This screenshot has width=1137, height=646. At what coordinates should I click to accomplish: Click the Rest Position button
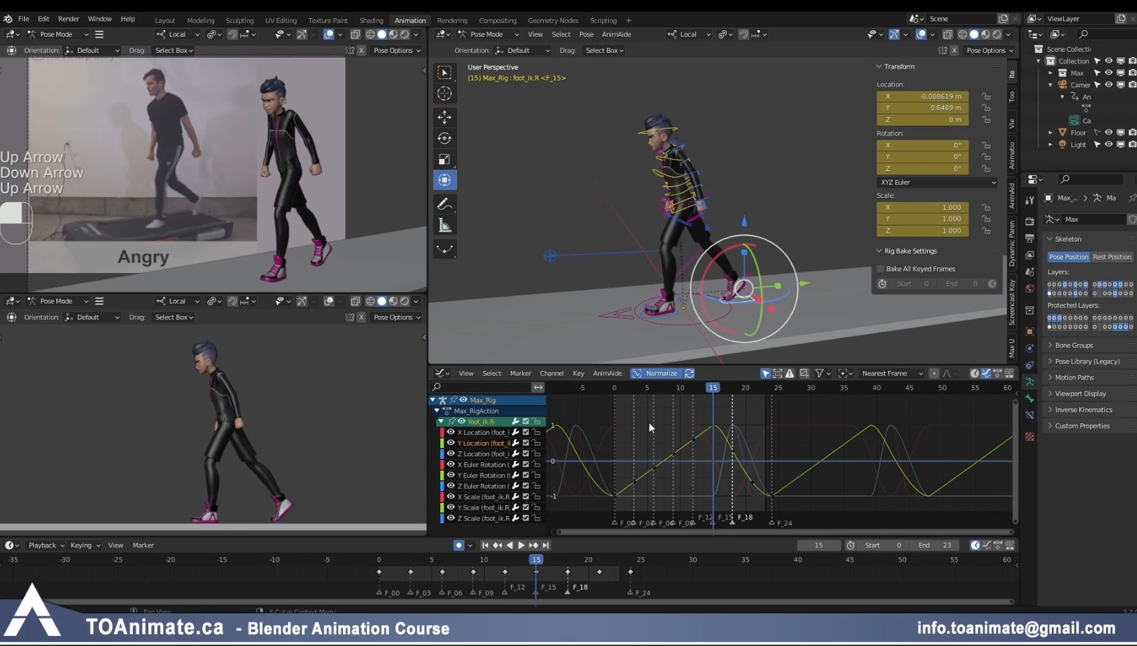[x=1111, y=257]
